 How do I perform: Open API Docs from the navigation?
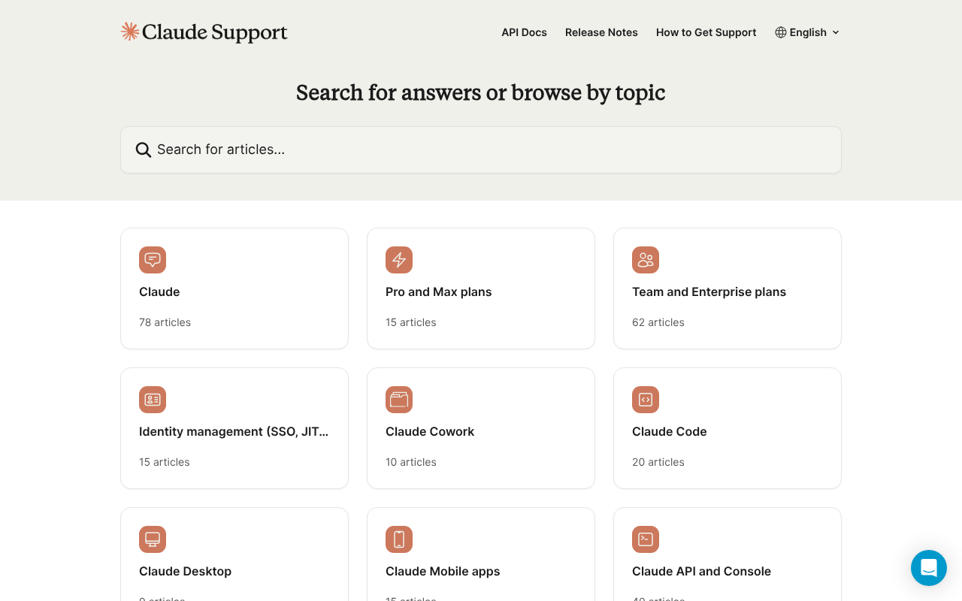pos(525,32)
